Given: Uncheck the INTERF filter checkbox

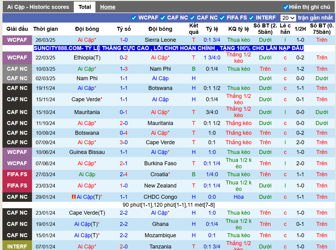Looking at the screenshot, I should [251, 18].
